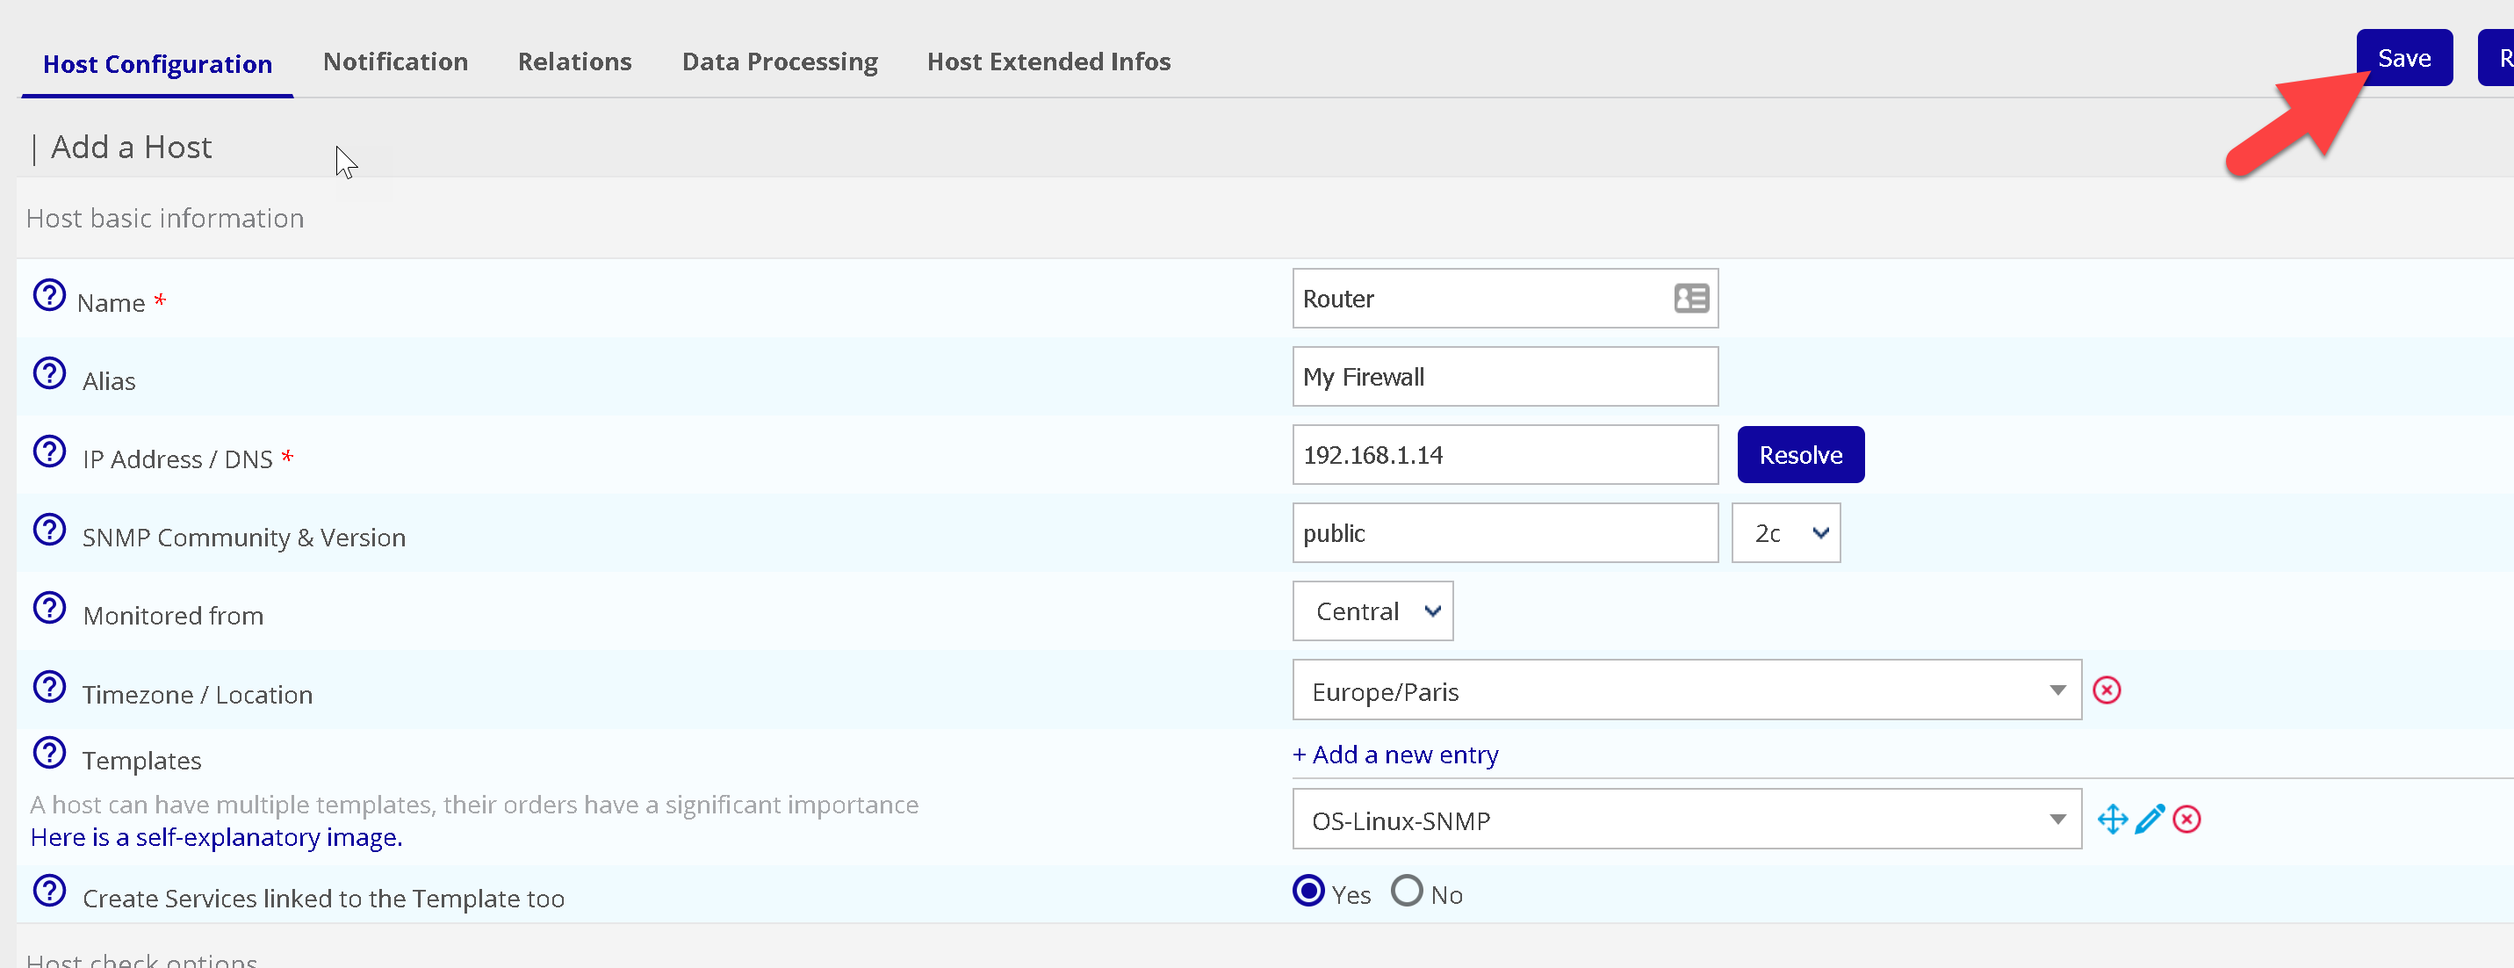Open help for SNMP Community & Version
This screenshot has width=2514, height=968.
pos(49,530)
